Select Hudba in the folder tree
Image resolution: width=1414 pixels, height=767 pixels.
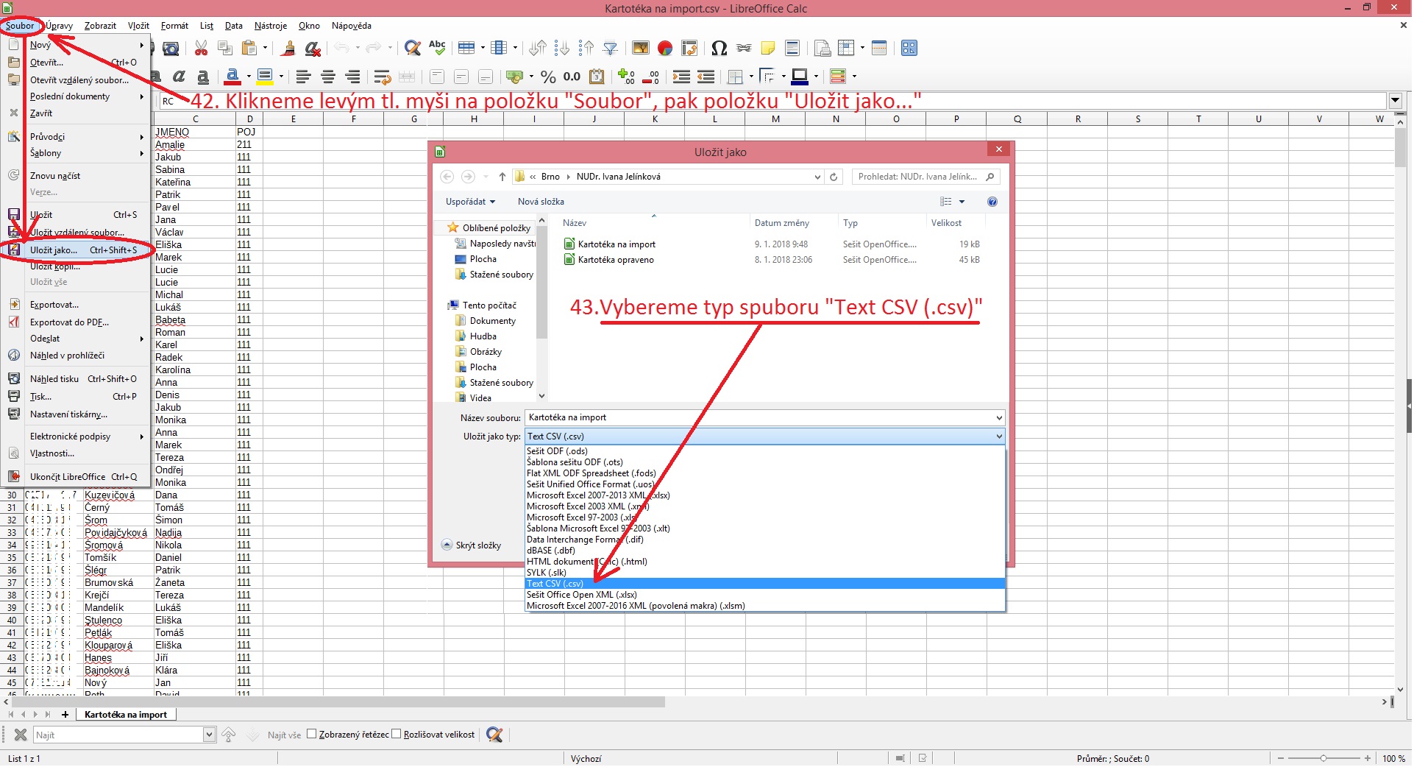(483, 336)
